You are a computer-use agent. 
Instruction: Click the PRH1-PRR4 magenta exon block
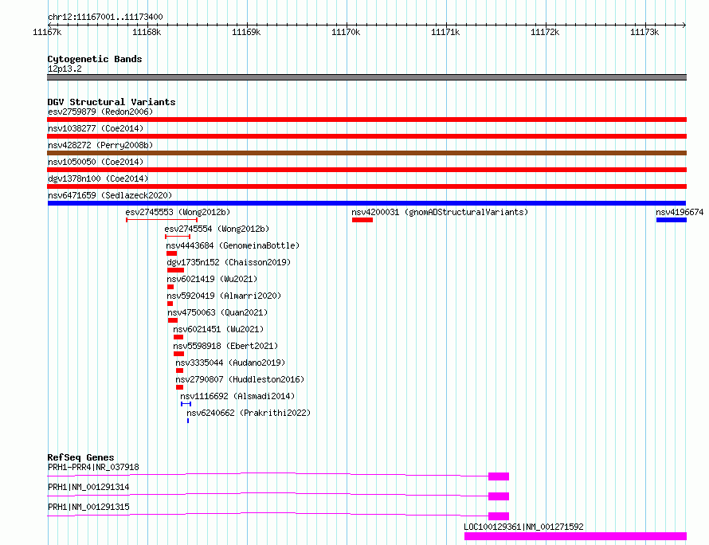click(499, 476)
